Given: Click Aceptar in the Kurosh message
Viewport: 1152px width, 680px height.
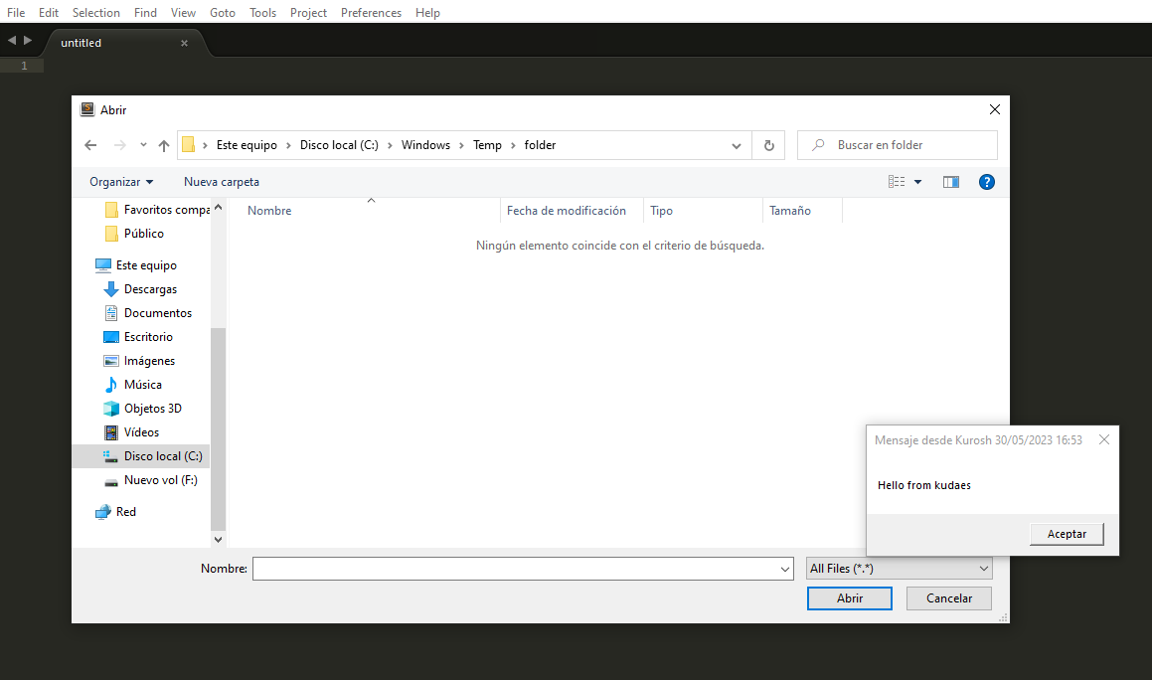Looking at the screenshot, I should coord(1067,534).
